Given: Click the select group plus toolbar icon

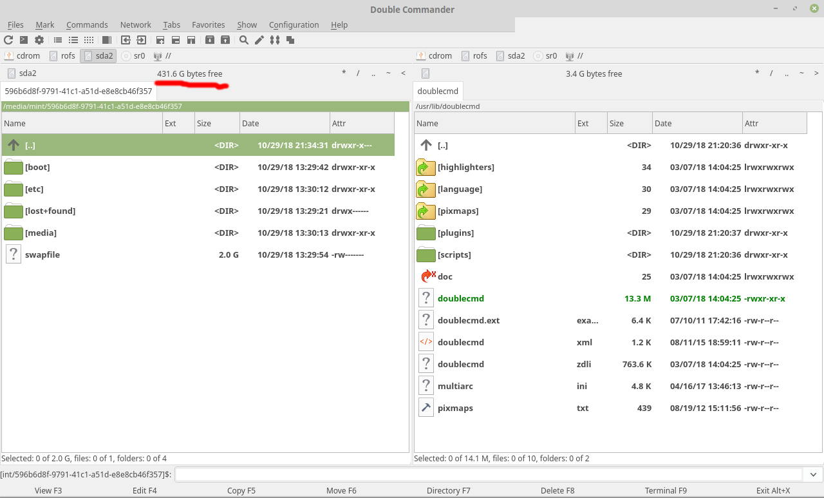Looking at the screenshot, I should [x=160, y=40].
